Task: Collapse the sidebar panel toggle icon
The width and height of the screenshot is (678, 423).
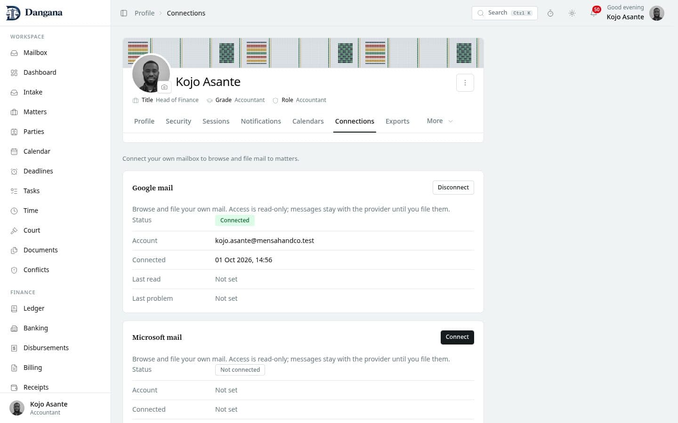Action: tap(124, 13)
